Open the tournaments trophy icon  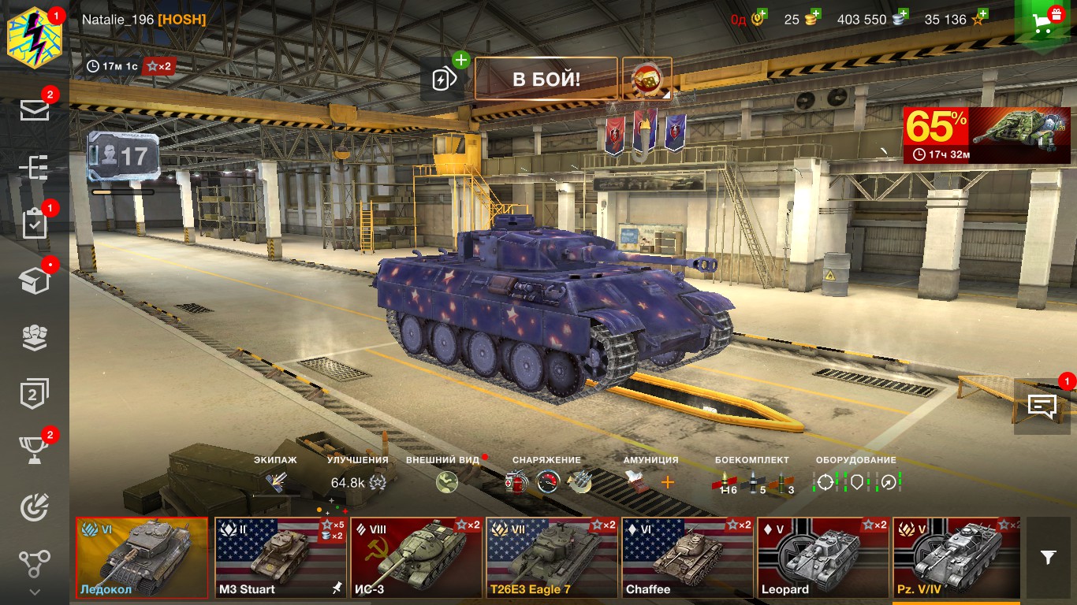click(35, 450)
